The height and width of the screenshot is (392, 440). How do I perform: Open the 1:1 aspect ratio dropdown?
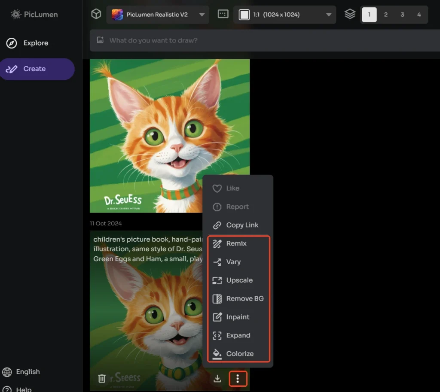pyautogui.click(x=284, y=14)
